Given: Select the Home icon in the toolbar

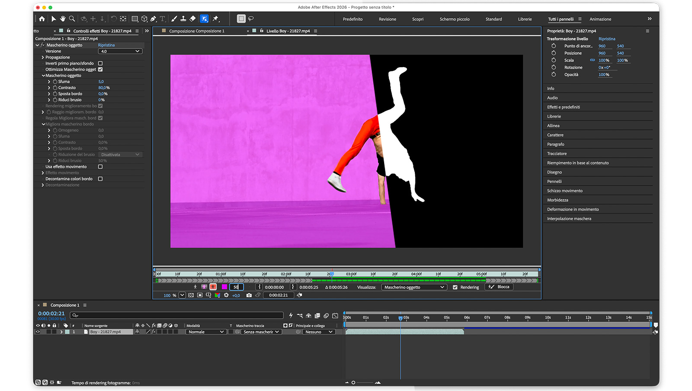Looking at the screenshot, I should click(x=42, y=19).
